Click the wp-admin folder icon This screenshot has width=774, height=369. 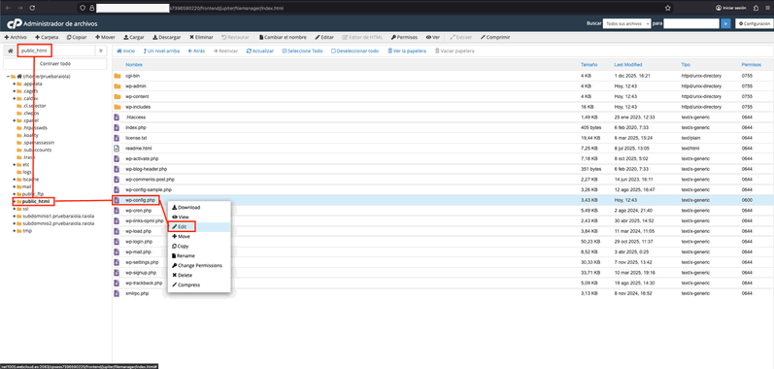(117, 85)
